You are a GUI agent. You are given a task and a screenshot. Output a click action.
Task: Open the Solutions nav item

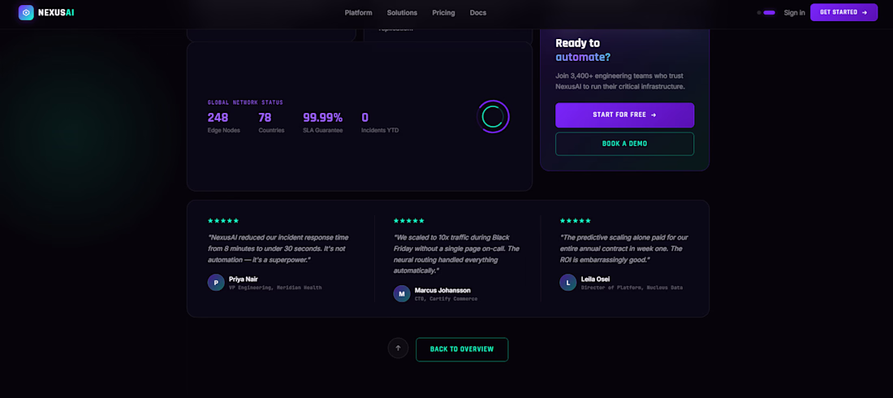pyautogui.click(x=402, y=12)
